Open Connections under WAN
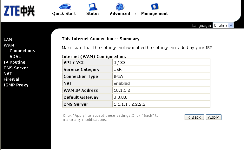Image resolution: width=244 pixels, height=150 pixels. [x=22, y=51]
